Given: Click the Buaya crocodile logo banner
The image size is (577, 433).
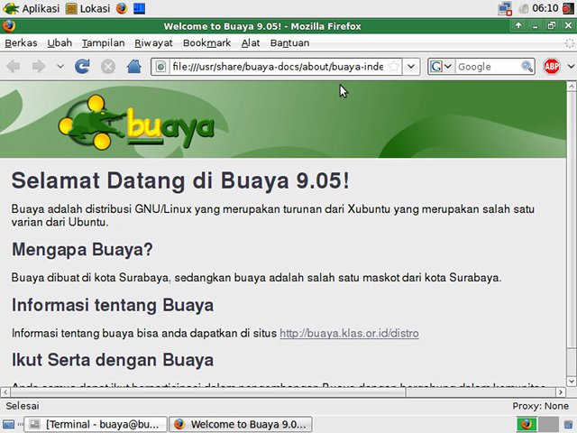Looking at the screenshot, I should [x=136, y=123].
